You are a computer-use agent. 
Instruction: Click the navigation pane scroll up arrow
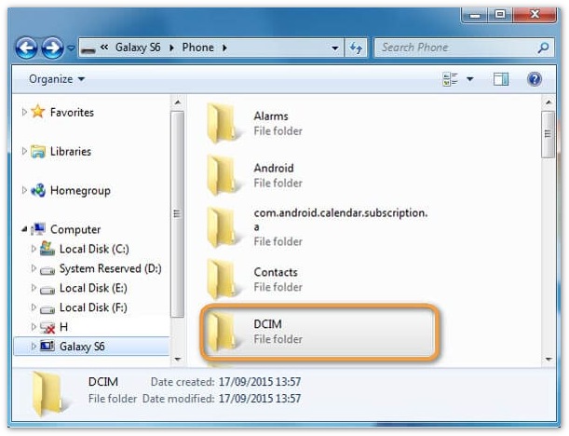coord(178,102)
